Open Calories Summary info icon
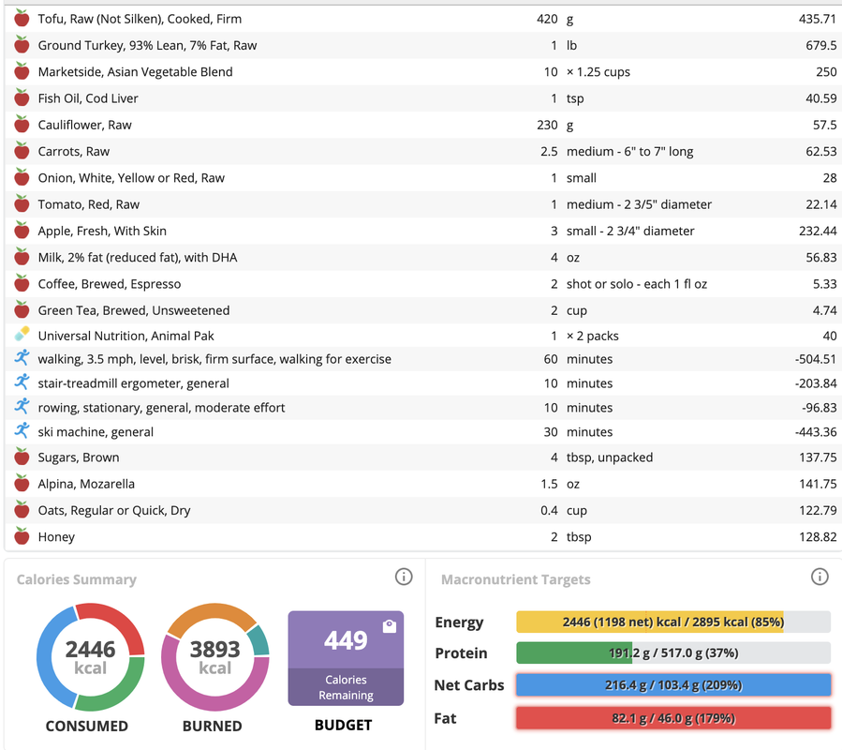This screenshot has width=842, height=750. [x=404, y=577]
